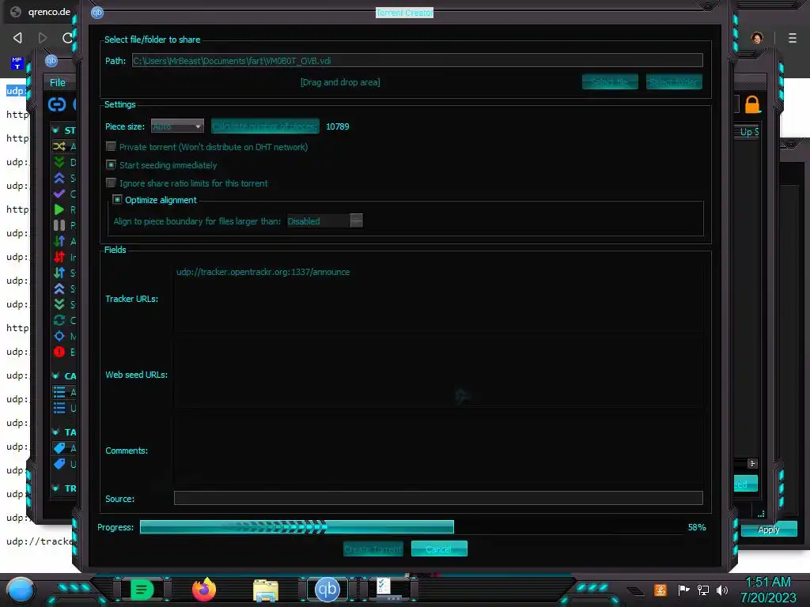Viewport: 810px width, 607px height.
Task: Click the pieces count value 10789
Action: (x=337, y=126)
